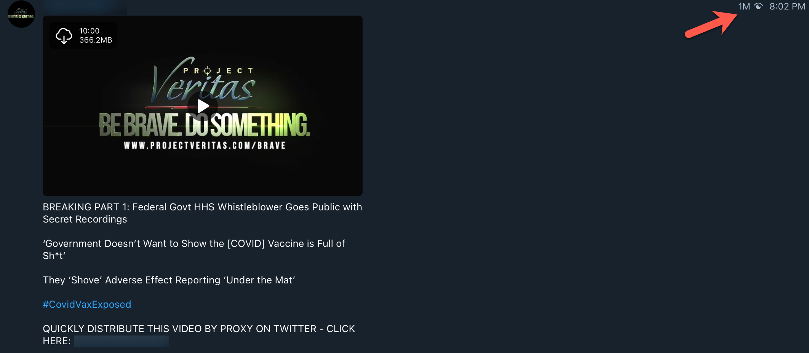Play the Project Veritas video
Image resolution: width=809 pixels, height=353 pixels.
tap(203, 106)
